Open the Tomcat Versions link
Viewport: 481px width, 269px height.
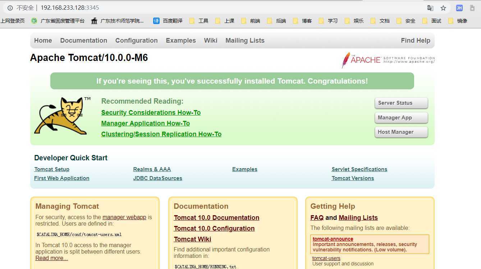(353, 178)
